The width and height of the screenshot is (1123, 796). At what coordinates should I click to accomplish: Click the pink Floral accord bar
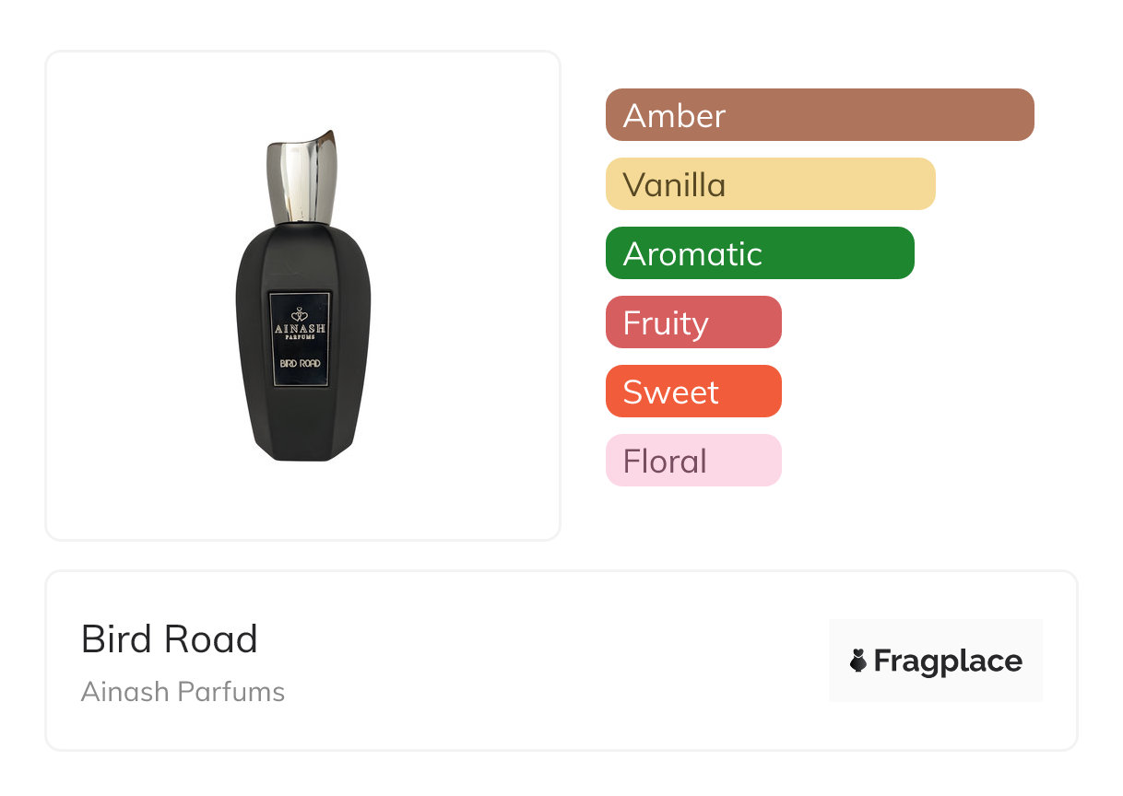[692, 461]
